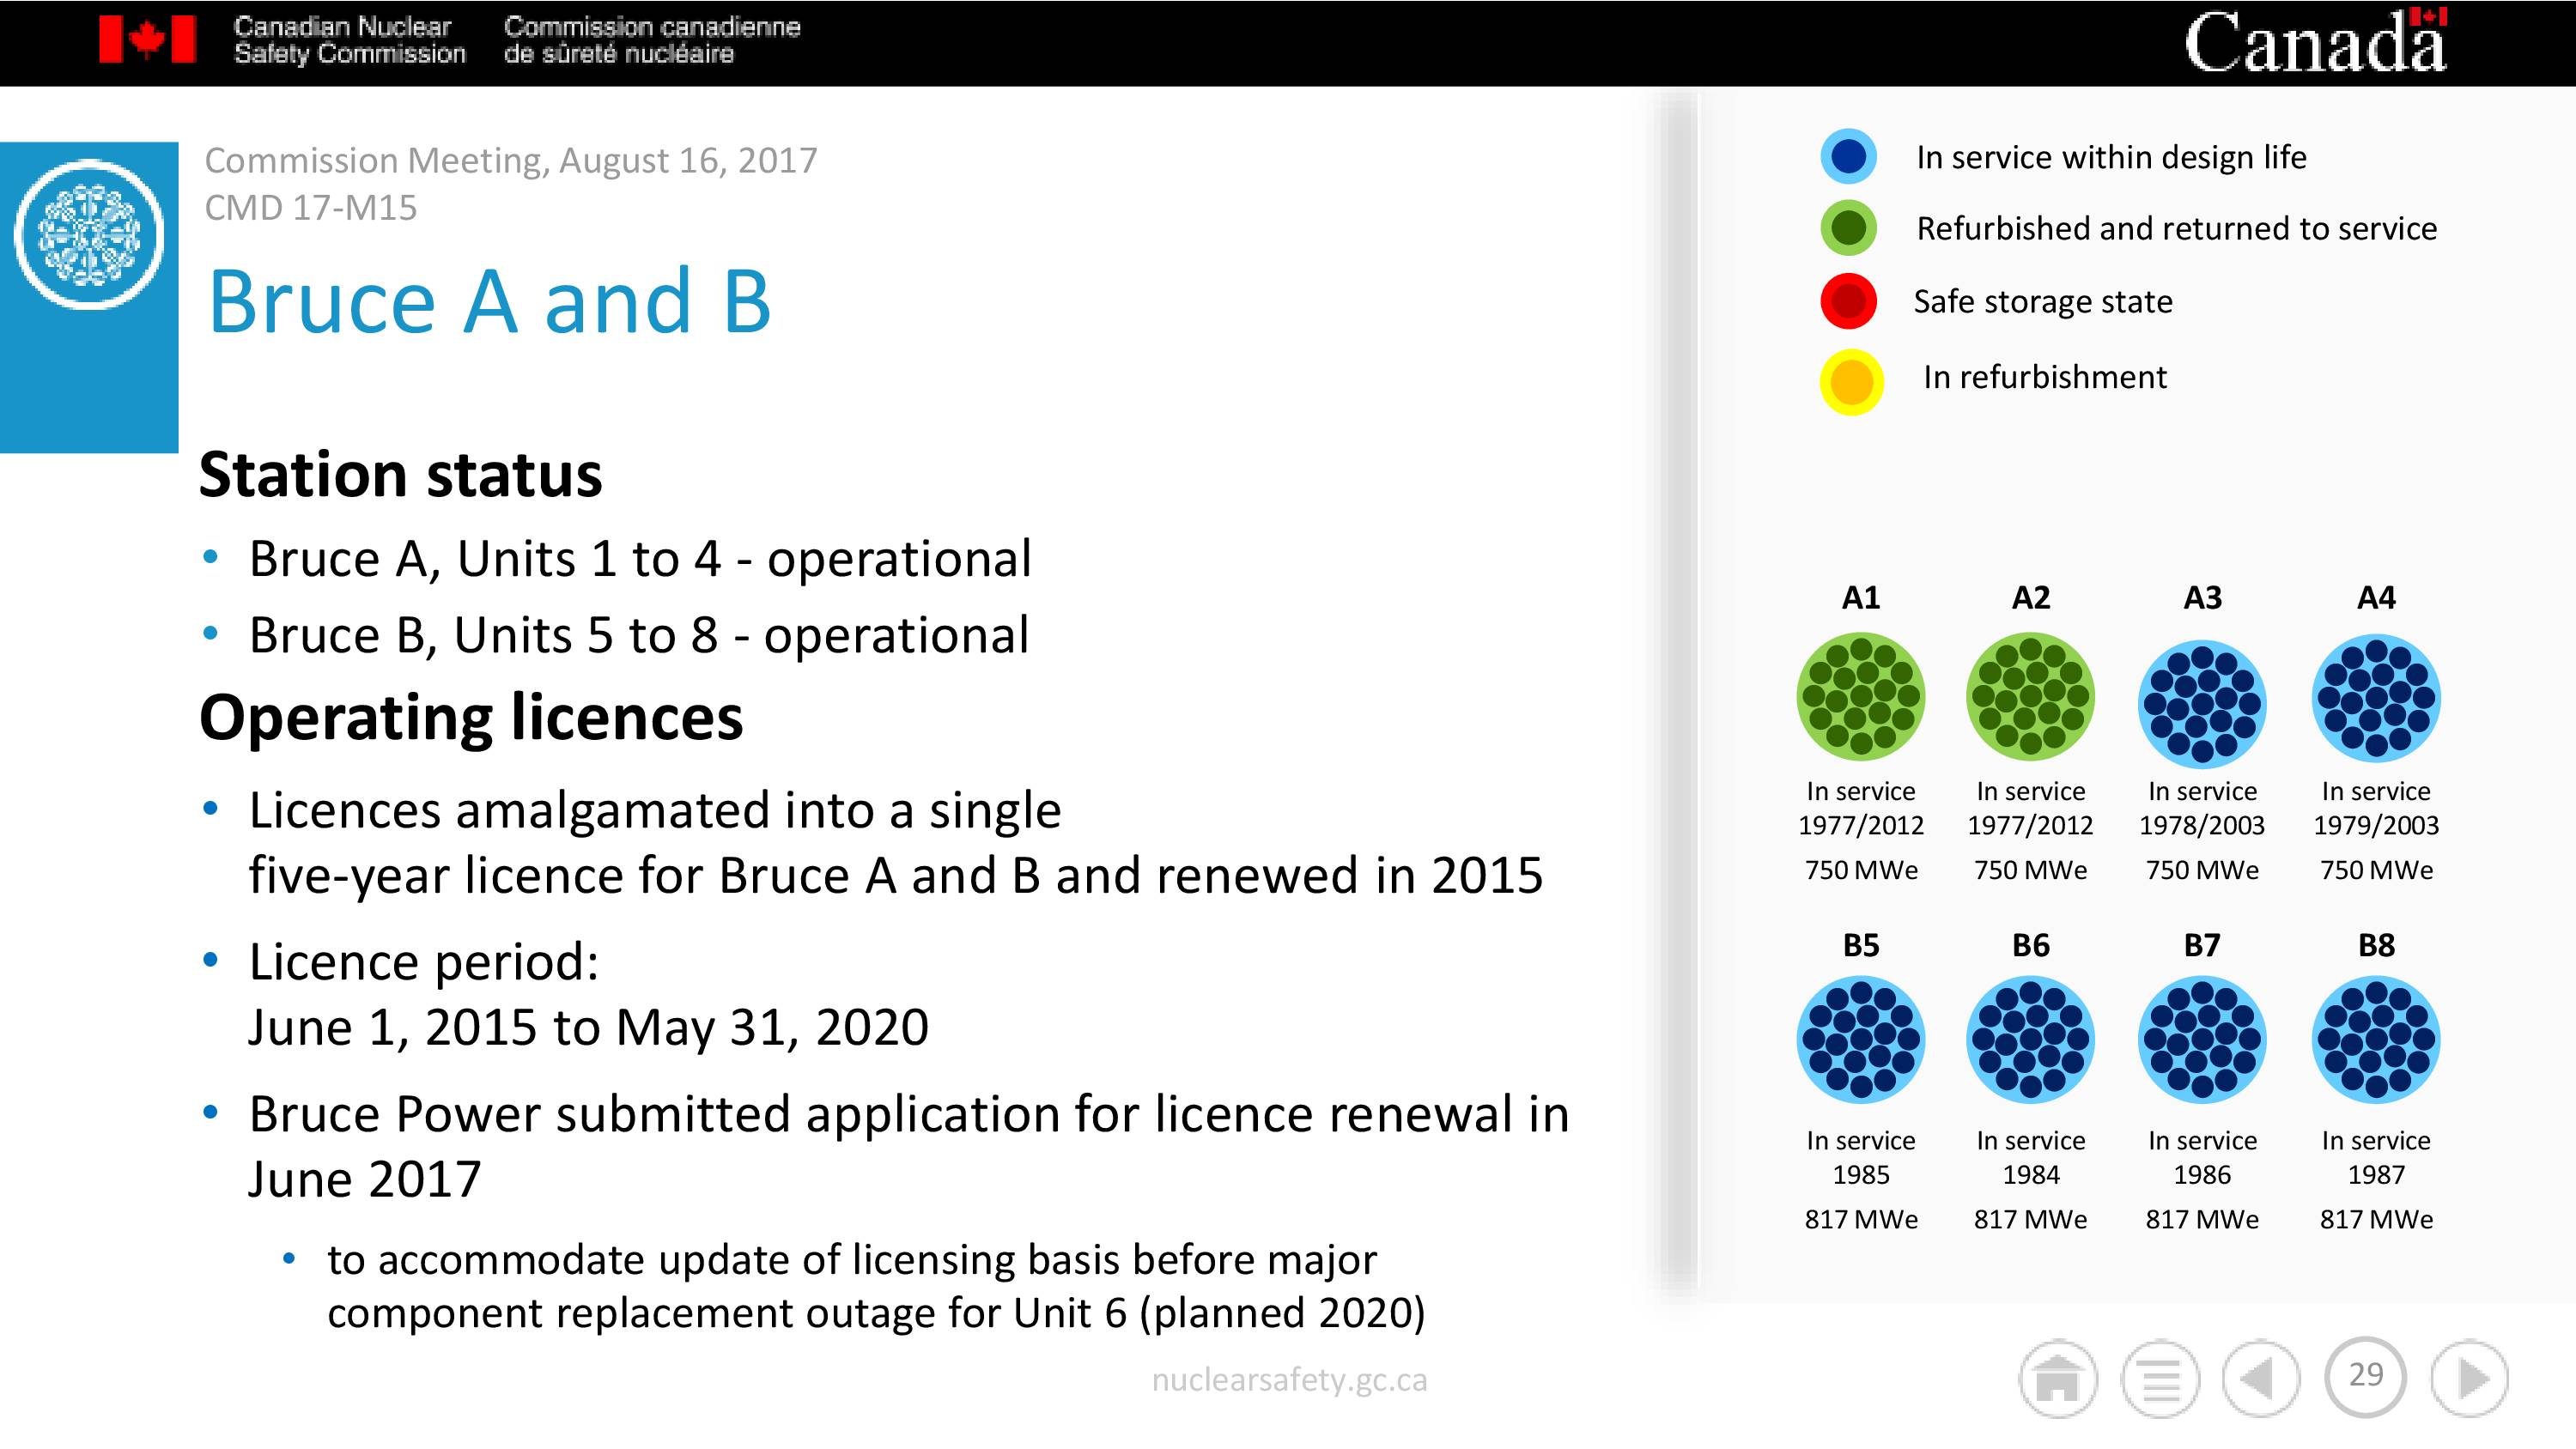Click 'In service within design life' legend label
The height and width of the screenshot is (1449, 2576).
(x=2111, y=157)
